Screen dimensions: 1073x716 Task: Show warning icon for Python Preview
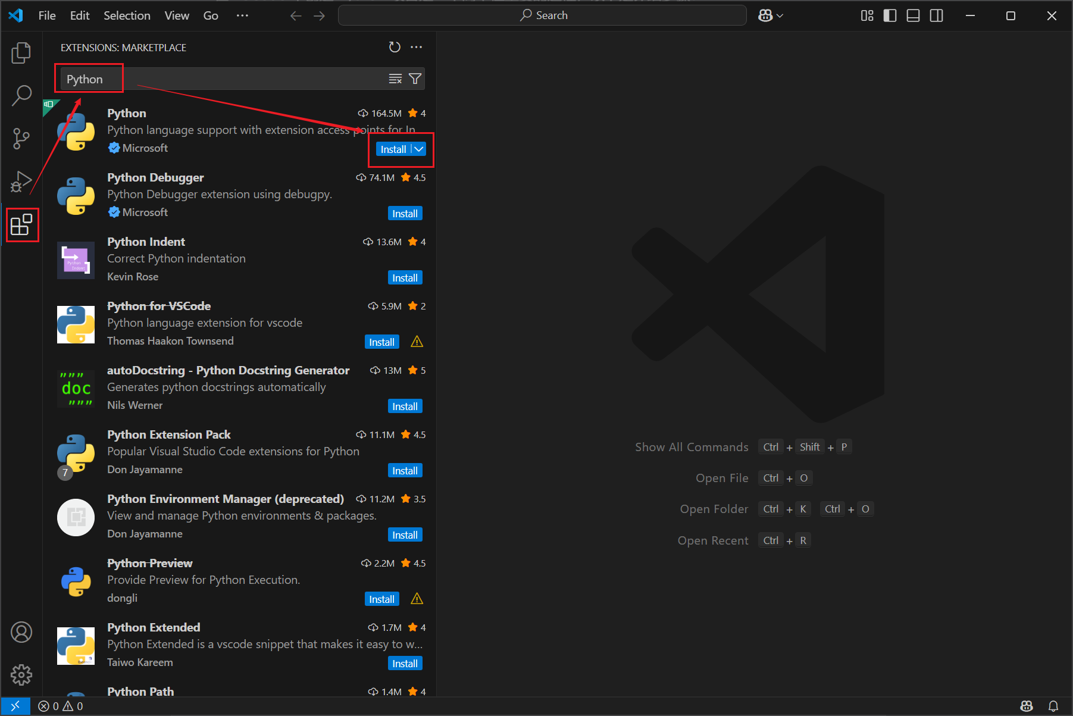coord(417,599)
